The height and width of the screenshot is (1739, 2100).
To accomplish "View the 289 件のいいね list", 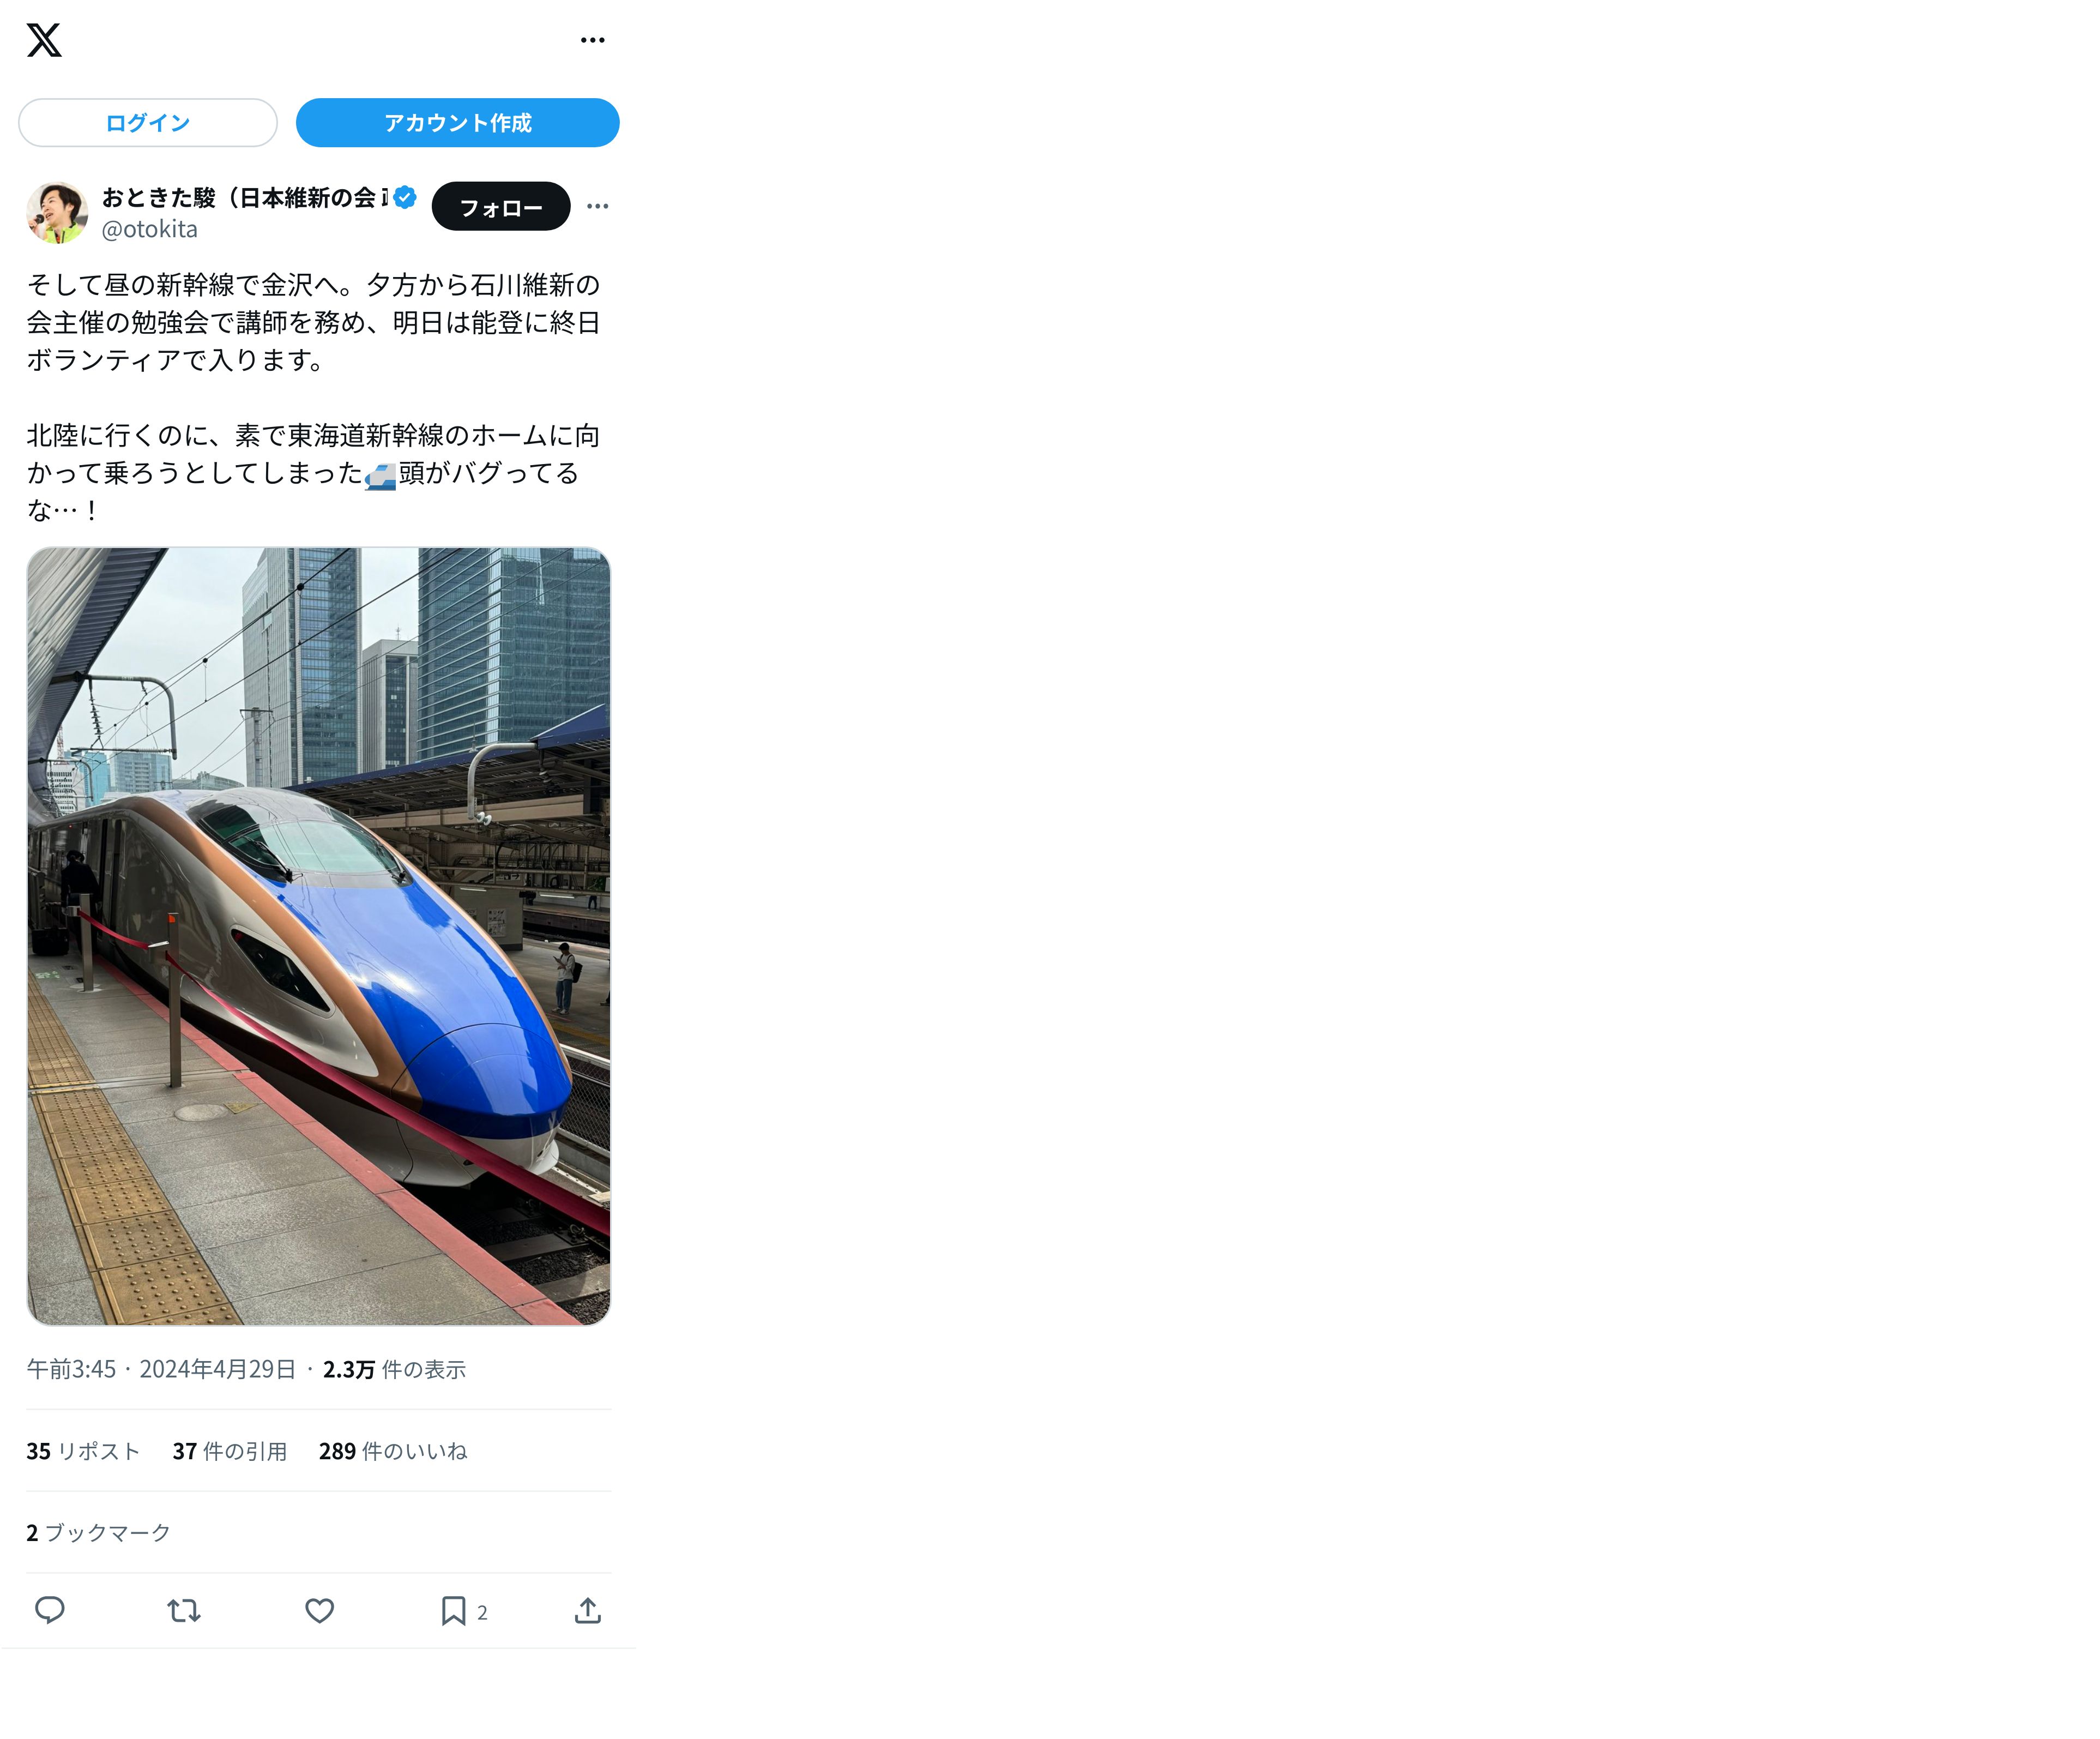I will pos(393,1451).
